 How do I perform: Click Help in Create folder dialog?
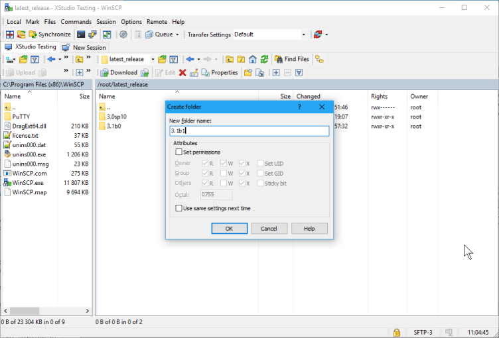point(309,229)
